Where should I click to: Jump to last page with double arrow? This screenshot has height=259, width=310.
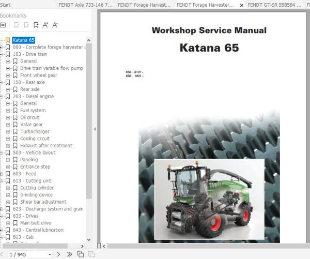point(69,254)
